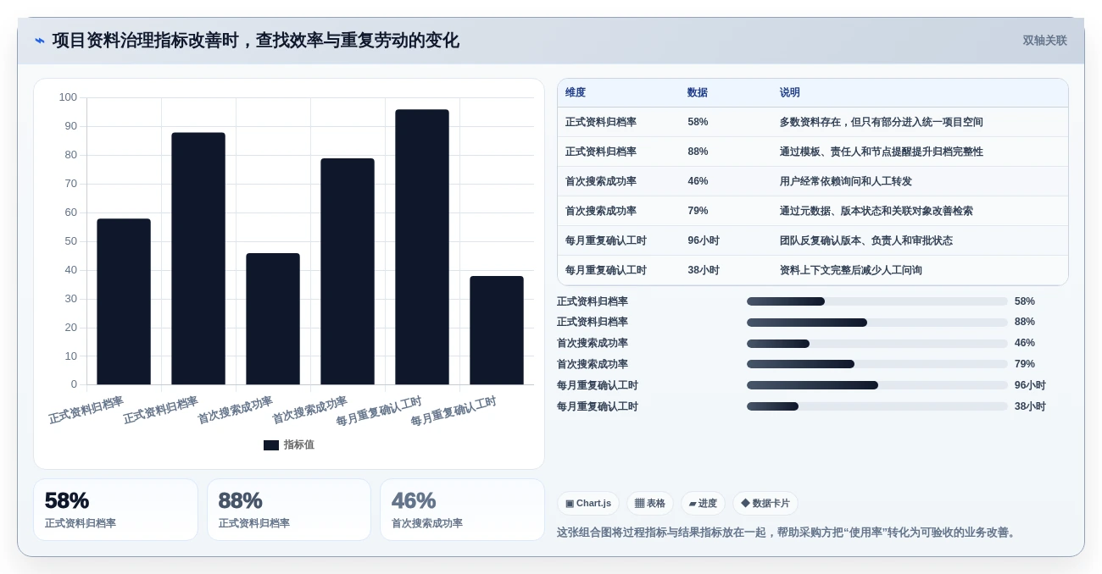Select the 通过模板、责任人和节点提醒提升归档完整性 cell

882,152
